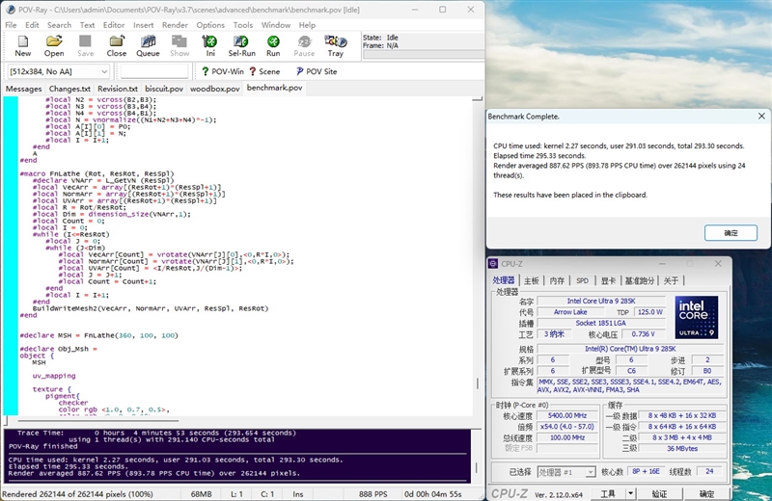Open CPU-Z 主板 (mainboard) tab
The height and width of the screenshot is (501, 772).
click(x=532, y=280)
